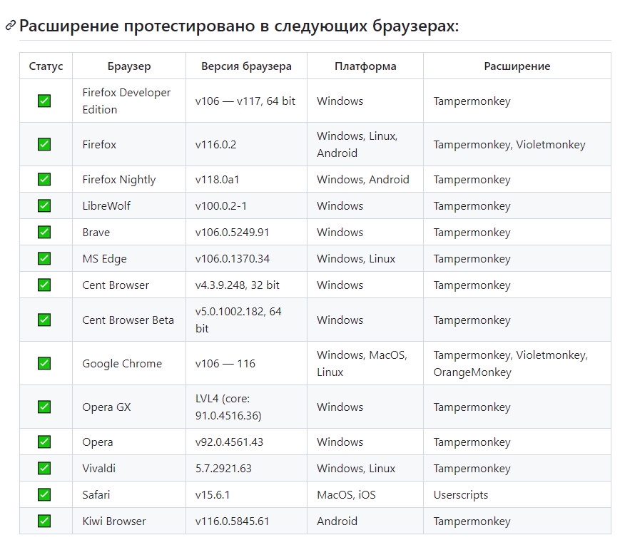Screen dimensions: 630x545
Task: Click the 'Android' platform cell in Kiwi row
Action: 365,521
